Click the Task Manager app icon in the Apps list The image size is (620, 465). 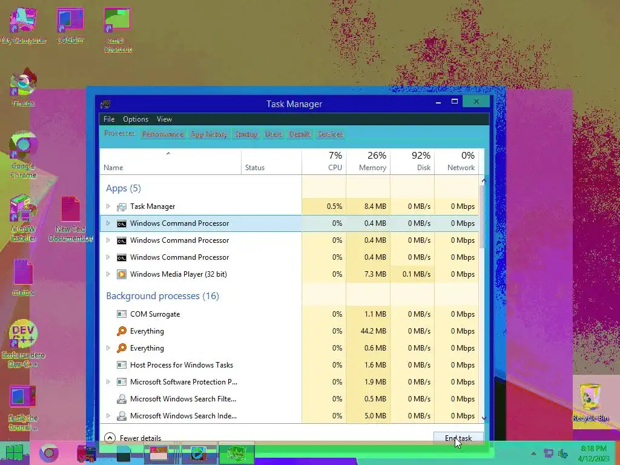pos(121,206)
